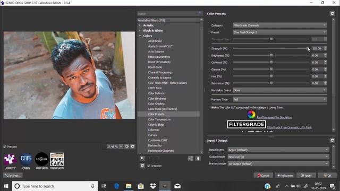
Task: Select the Apply External CLUT filter
Action: click(x=160, y=46)
